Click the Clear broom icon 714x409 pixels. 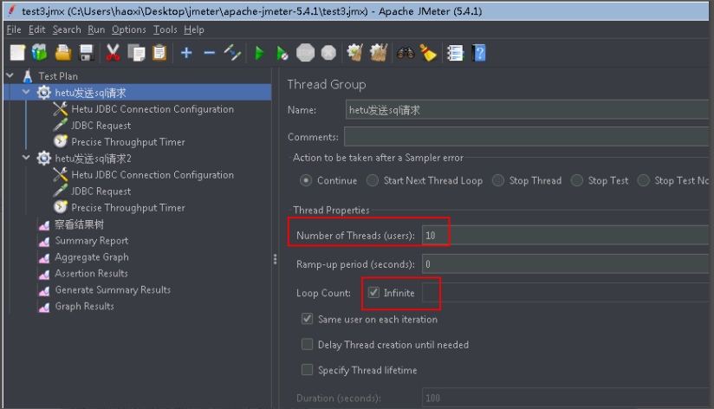click(354, 53)
